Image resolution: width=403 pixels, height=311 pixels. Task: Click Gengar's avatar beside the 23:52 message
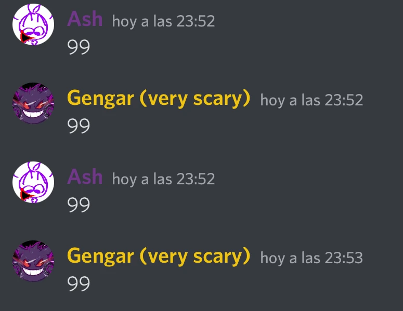point(33,103)
